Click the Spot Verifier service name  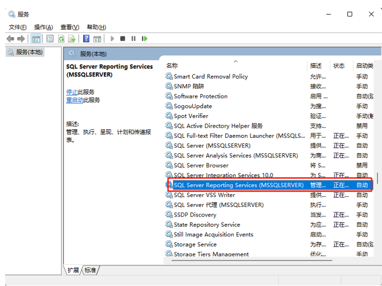tap(191, 116)
